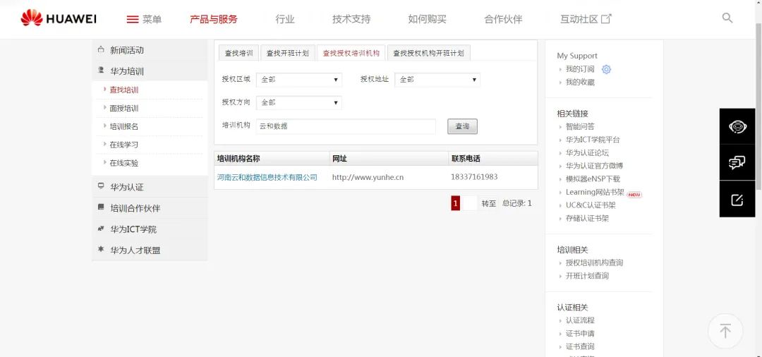Click the Huawei logo
The image size is (762, 357).
pyautogui.click(x=58, y=18)
